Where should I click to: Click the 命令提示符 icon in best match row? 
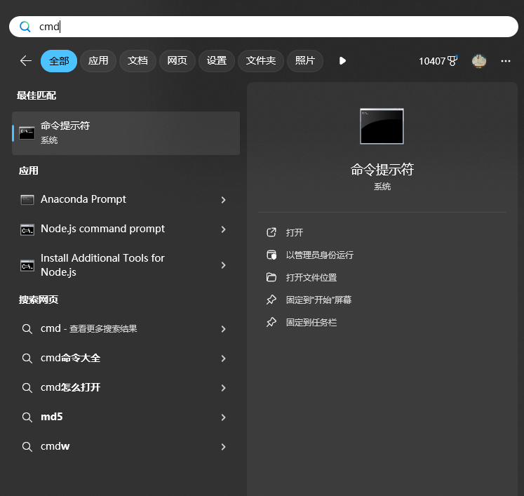27,133
